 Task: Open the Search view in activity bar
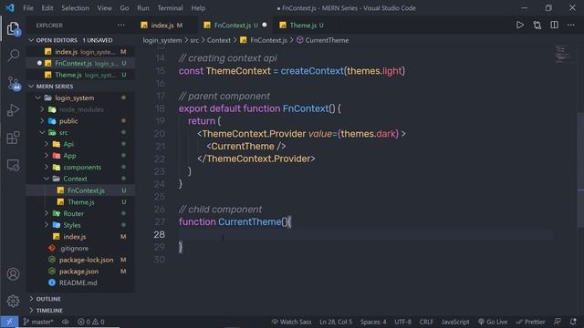tap(13, 56)
